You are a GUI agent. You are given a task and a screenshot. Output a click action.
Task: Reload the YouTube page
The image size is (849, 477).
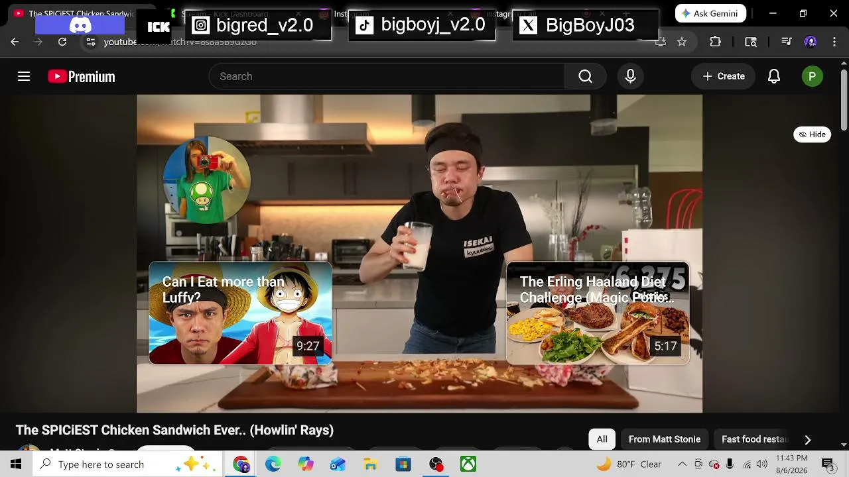62,42
